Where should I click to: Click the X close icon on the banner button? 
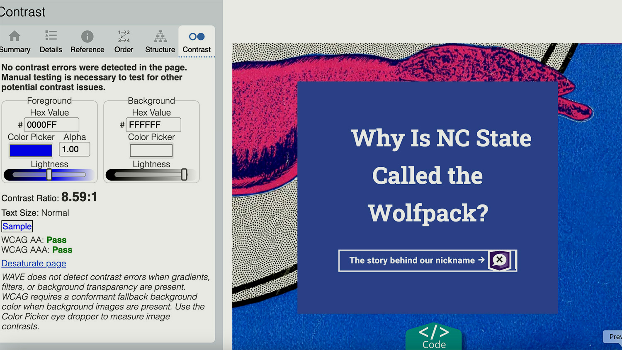(500, 260)
